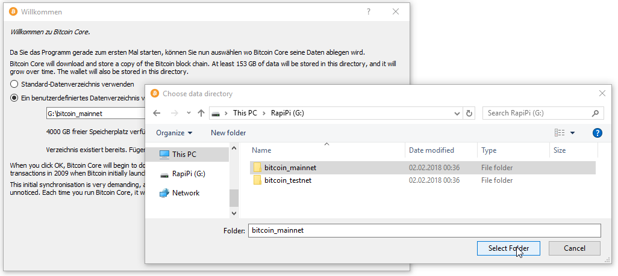
Task: Click the bitcoin_testnet folder icon
Action: click(257, 180)
